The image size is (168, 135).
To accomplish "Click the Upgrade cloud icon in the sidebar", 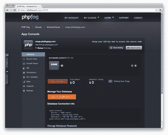I will (x=24, y=86).
